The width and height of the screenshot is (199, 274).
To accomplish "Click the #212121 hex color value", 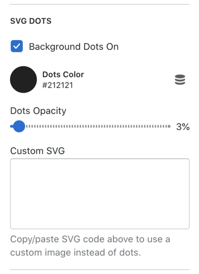I will [58, 85].
